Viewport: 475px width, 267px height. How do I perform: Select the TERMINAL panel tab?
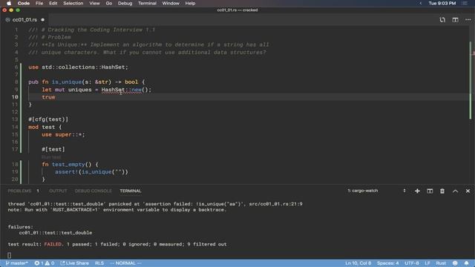point(131,191)
